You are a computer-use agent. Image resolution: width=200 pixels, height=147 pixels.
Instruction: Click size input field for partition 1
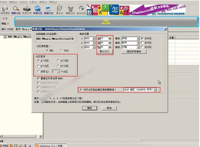click(x=104, y=39)
